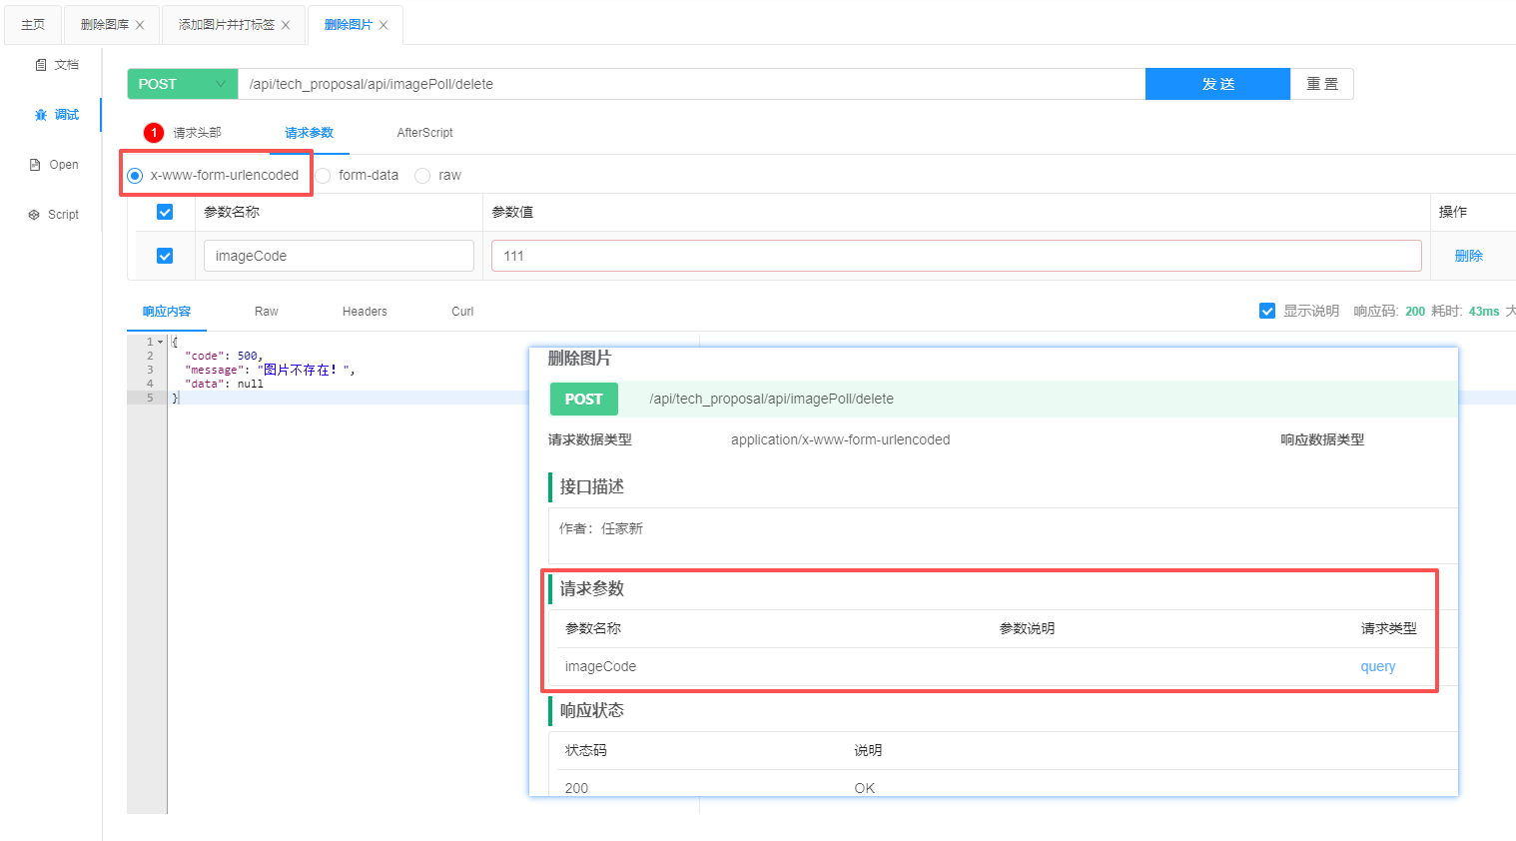
Task: Collapse JSON at line 1 fold arrow
Action: pos(161,342)
